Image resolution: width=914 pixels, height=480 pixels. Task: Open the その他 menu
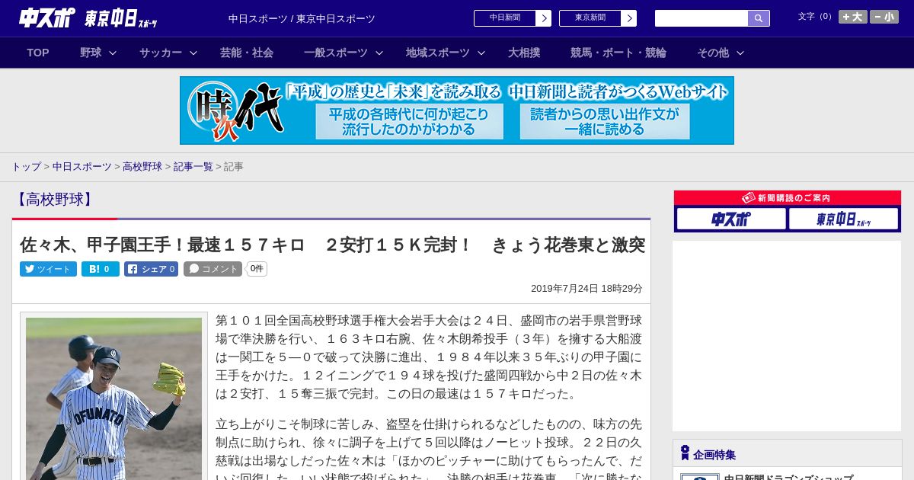click(x=713, y=53)
